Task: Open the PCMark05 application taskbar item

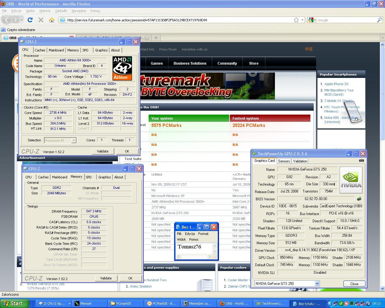Action: click(x=162, y=303)
